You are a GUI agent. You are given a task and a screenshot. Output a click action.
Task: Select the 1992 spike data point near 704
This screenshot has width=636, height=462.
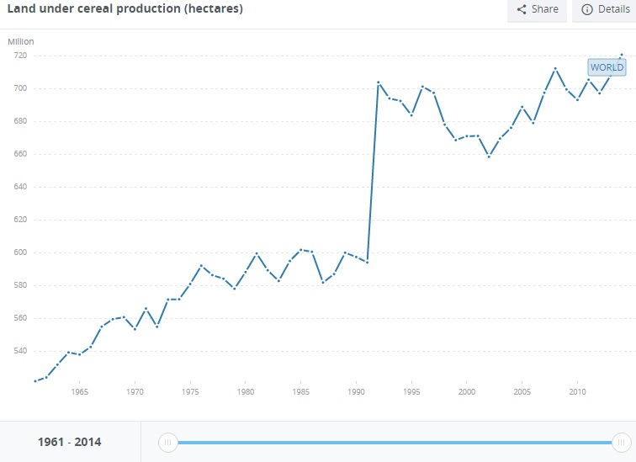379,82
